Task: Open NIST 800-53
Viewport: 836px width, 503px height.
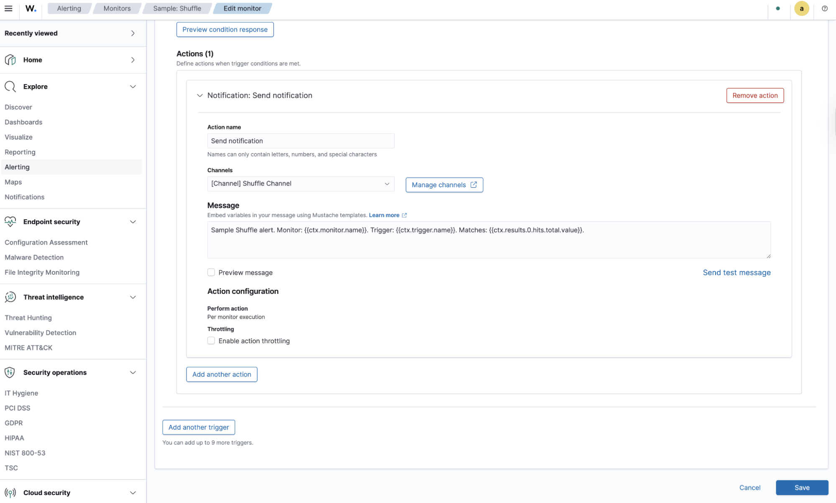Action: (x=25, y=453)
